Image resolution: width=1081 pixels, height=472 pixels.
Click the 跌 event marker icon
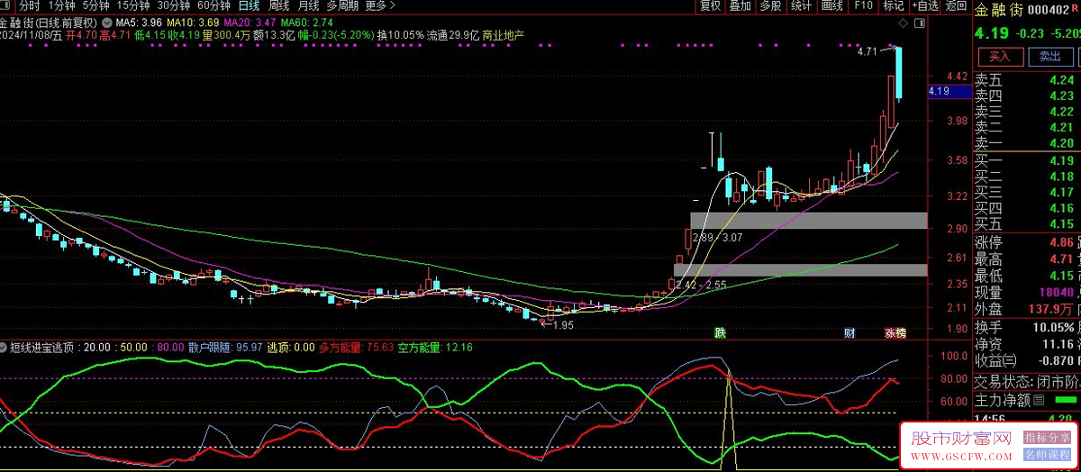coord(720,332)
